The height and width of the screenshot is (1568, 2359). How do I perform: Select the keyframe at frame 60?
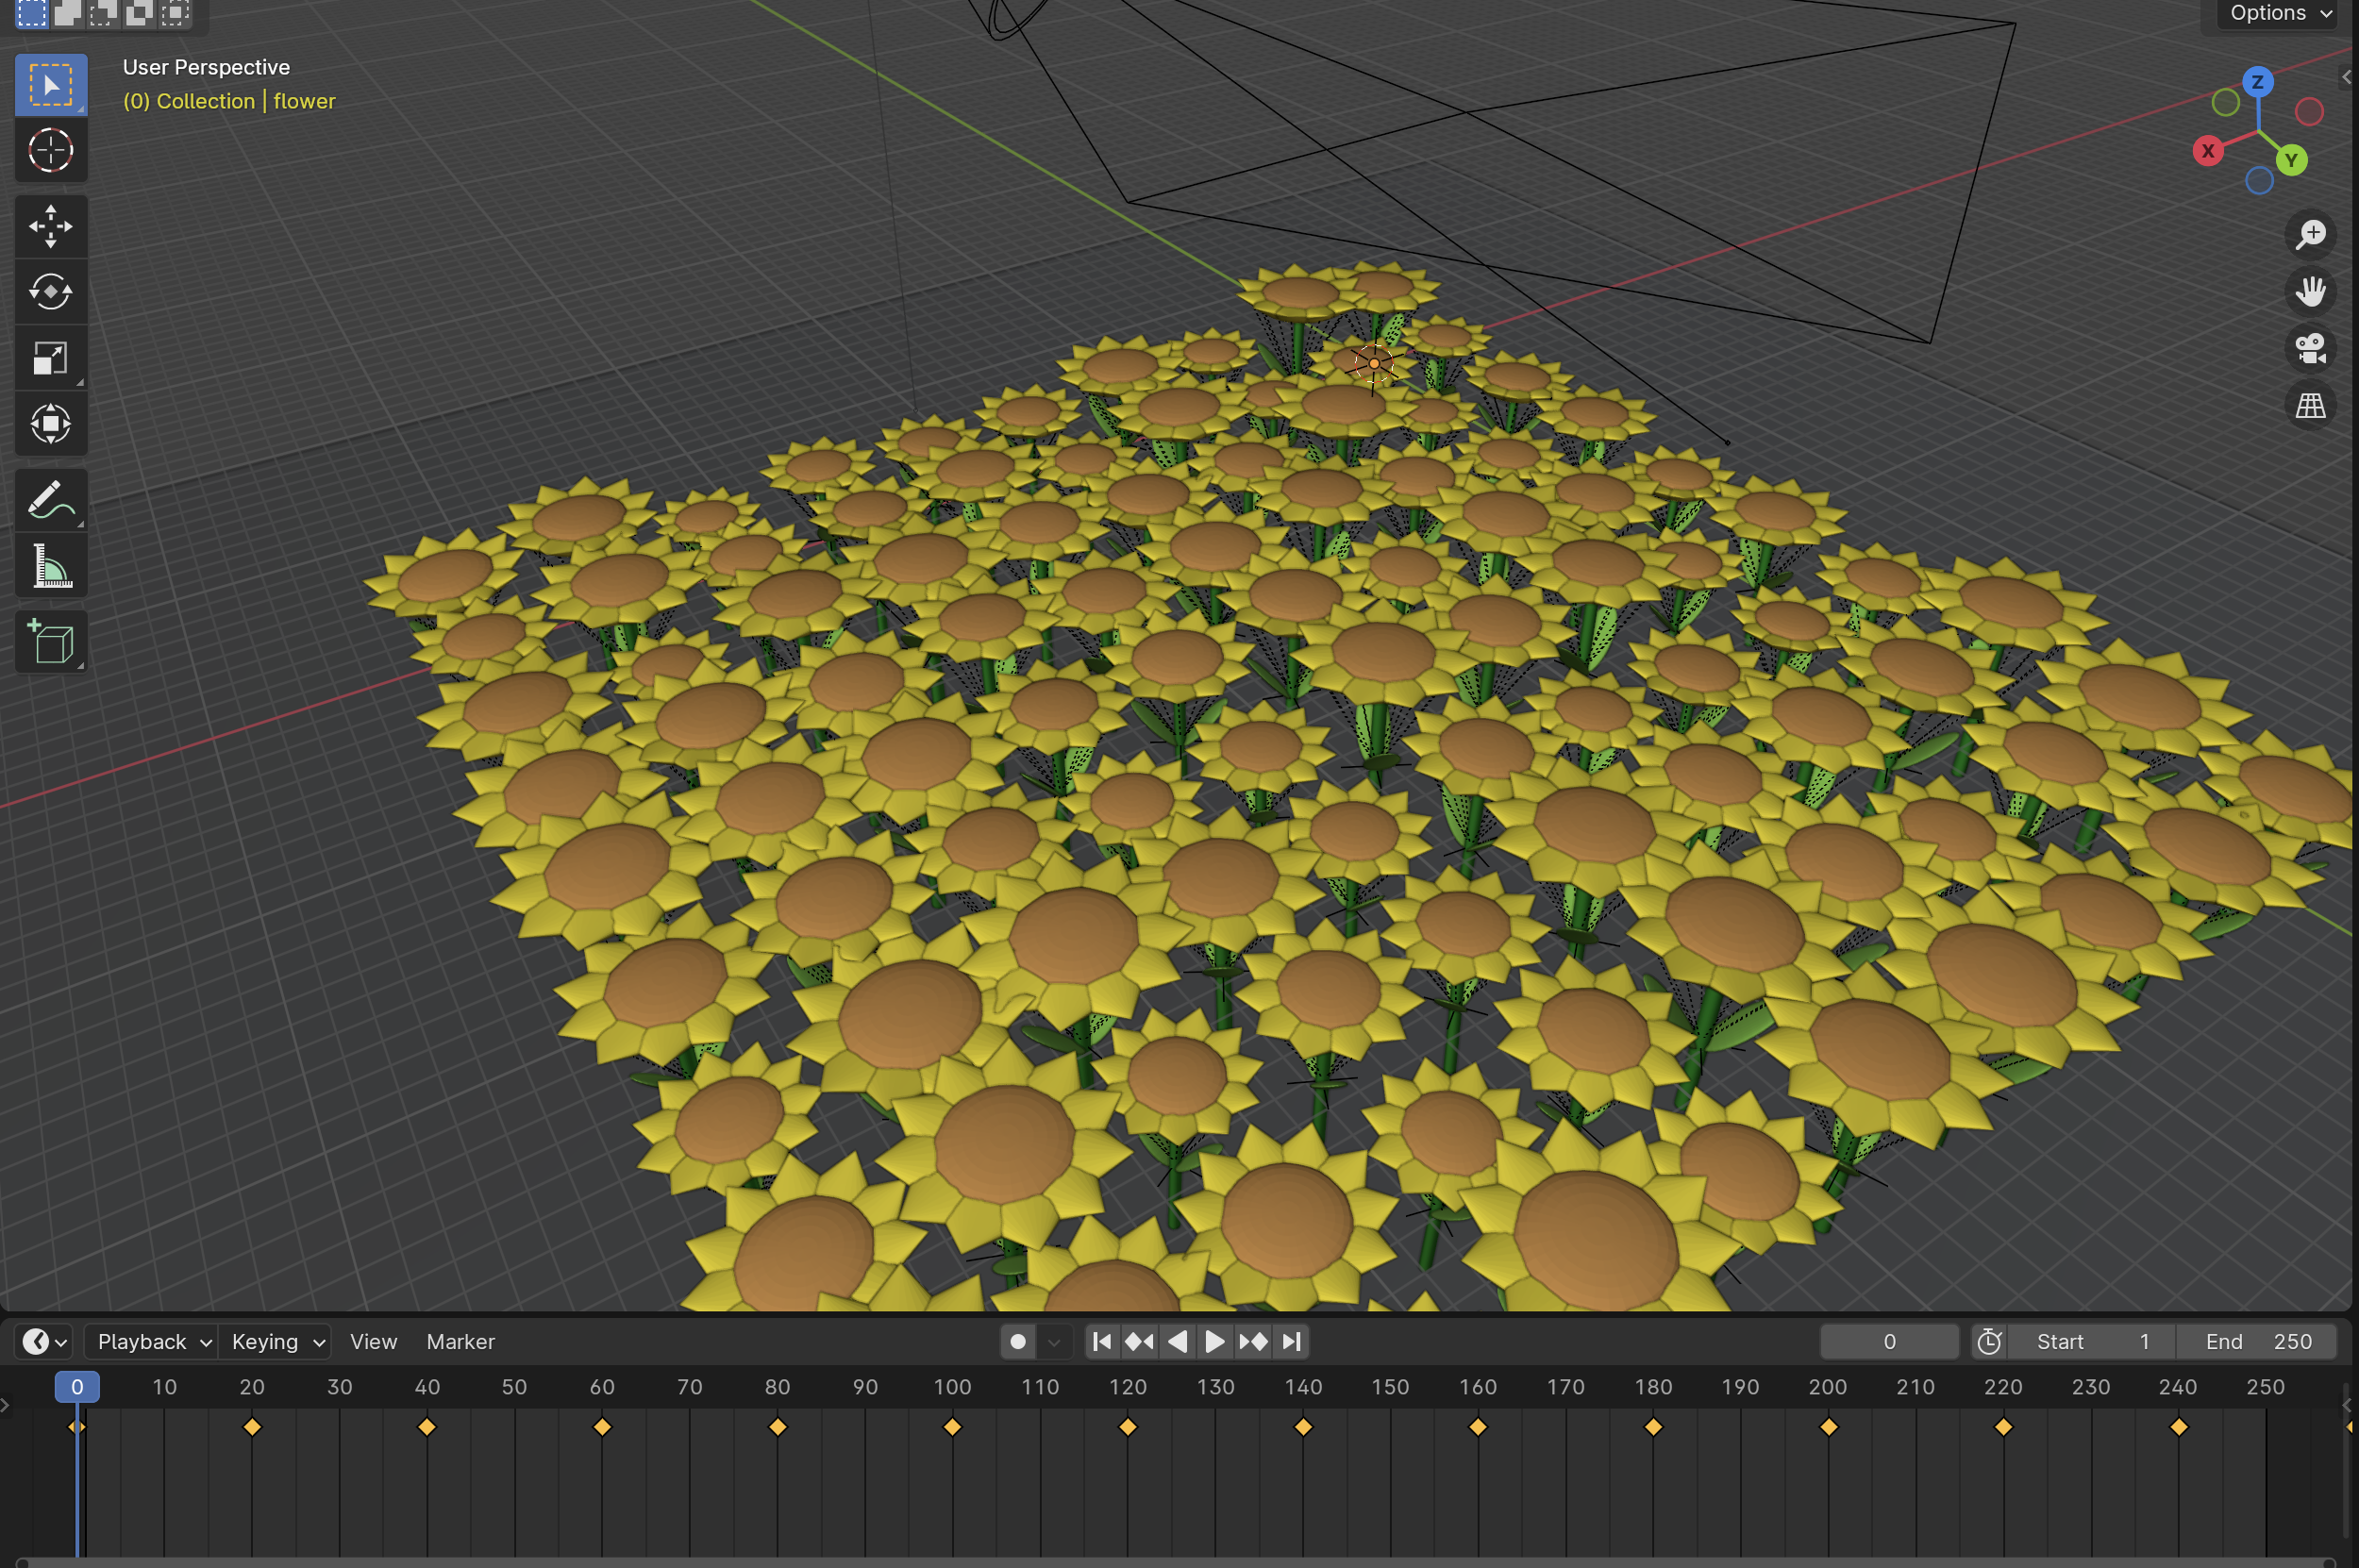[602, 1427]
